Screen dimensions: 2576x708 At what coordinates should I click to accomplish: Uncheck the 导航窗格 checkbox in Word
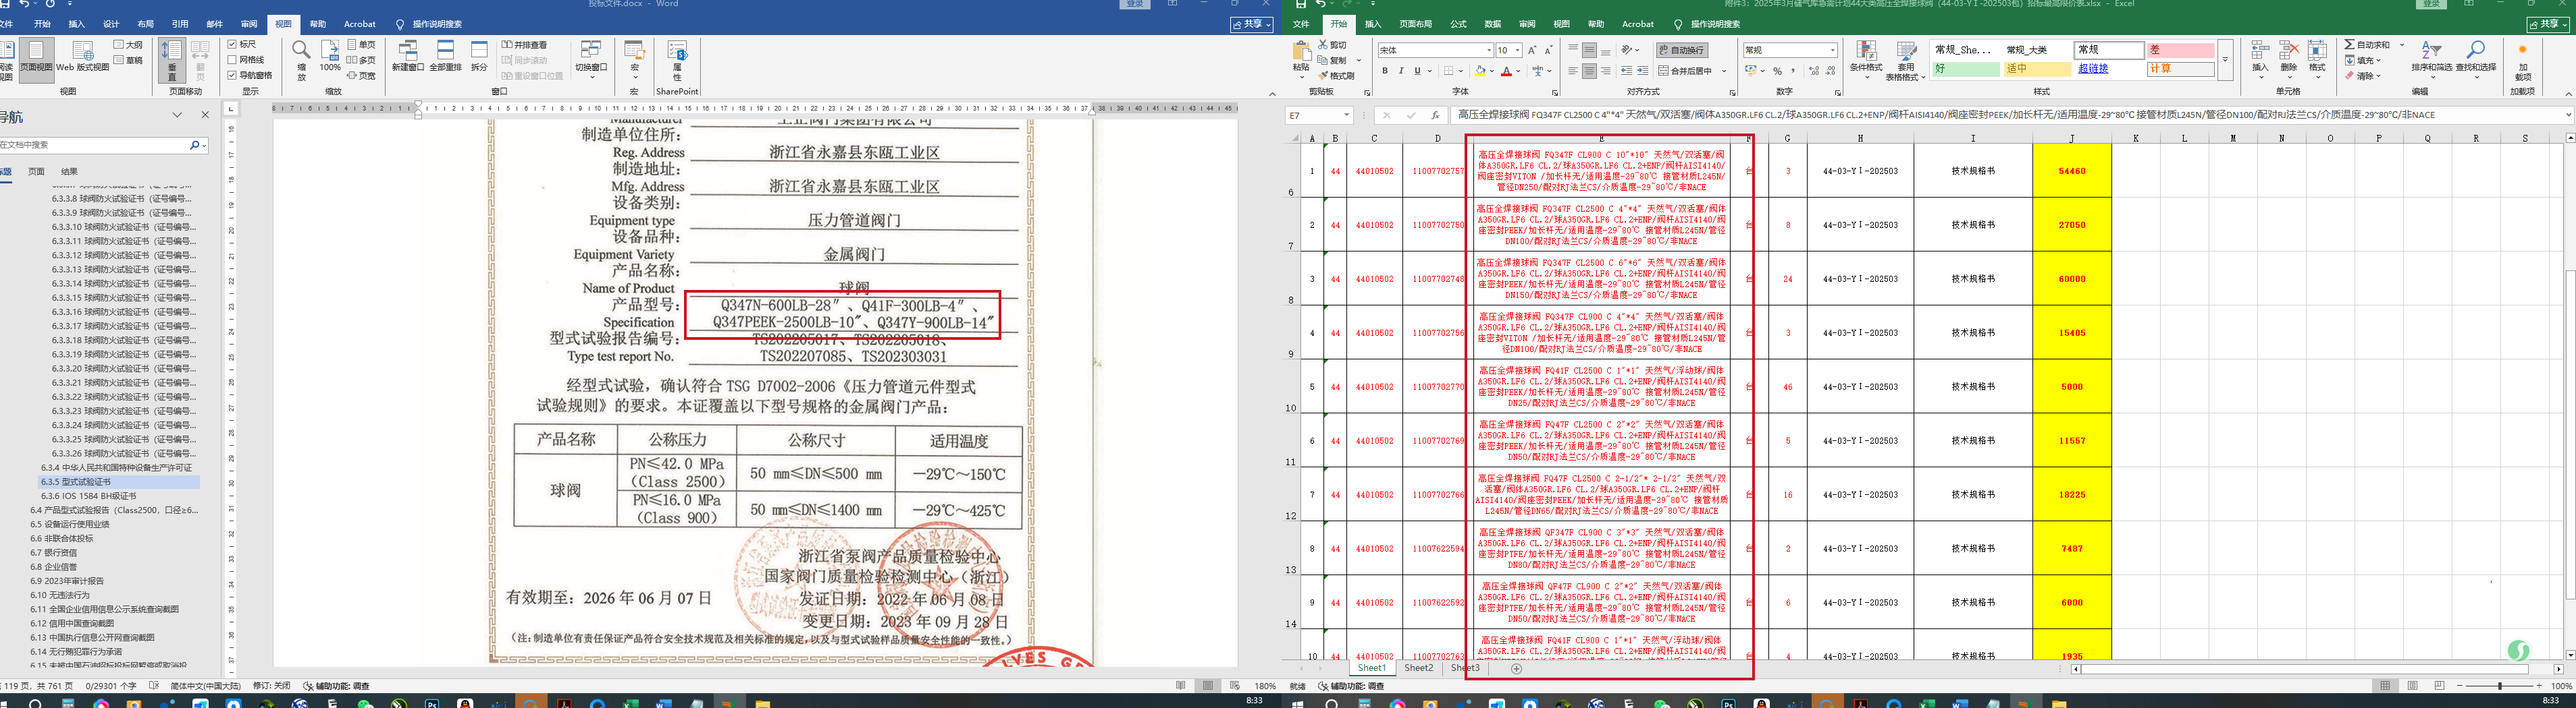pos(232,75)
